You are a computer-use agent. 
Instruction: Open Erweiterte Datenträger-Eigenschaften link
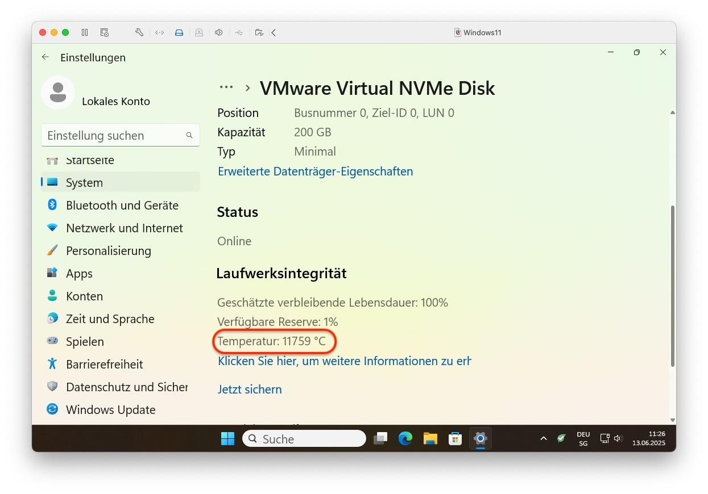(x=315, y=171)
